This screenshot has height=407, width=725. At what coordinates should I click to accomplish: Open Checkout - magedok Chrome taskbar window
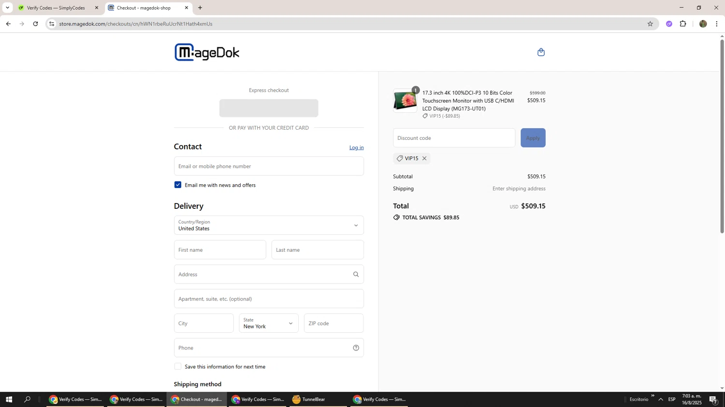tap(197, 399)
